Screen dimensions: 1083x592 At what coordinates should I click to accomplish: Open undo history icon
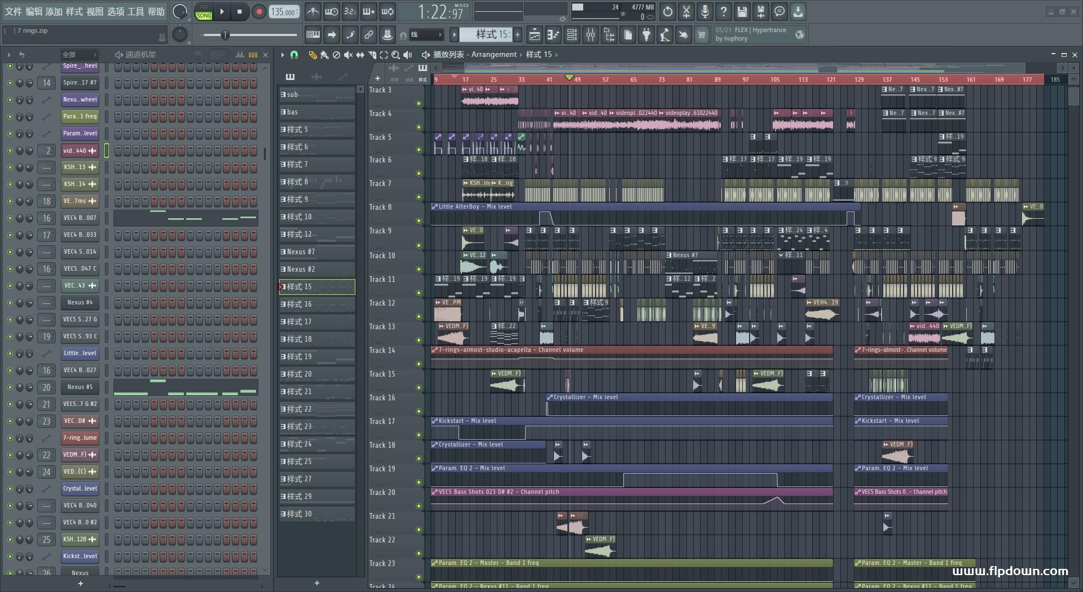tap(668, 11)
